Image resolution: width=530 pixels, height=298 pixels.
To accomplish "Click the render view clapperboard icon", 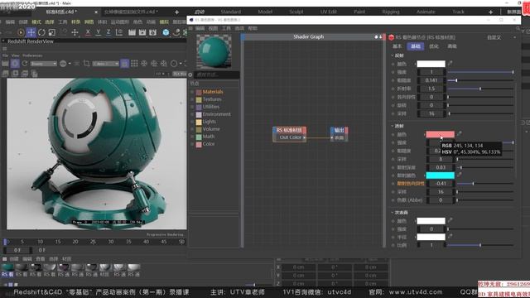I will 132,32.
